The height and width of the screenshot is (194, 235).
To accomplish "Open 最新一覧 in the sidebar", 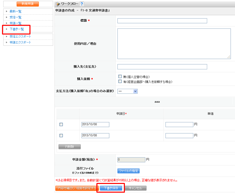I will pyautogui.click(x=15, y=11).
